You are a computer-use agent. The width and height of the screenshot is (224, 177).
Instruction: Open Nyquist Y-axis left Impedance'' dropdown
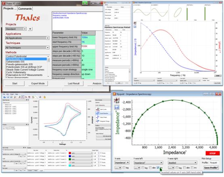point(148,162)
